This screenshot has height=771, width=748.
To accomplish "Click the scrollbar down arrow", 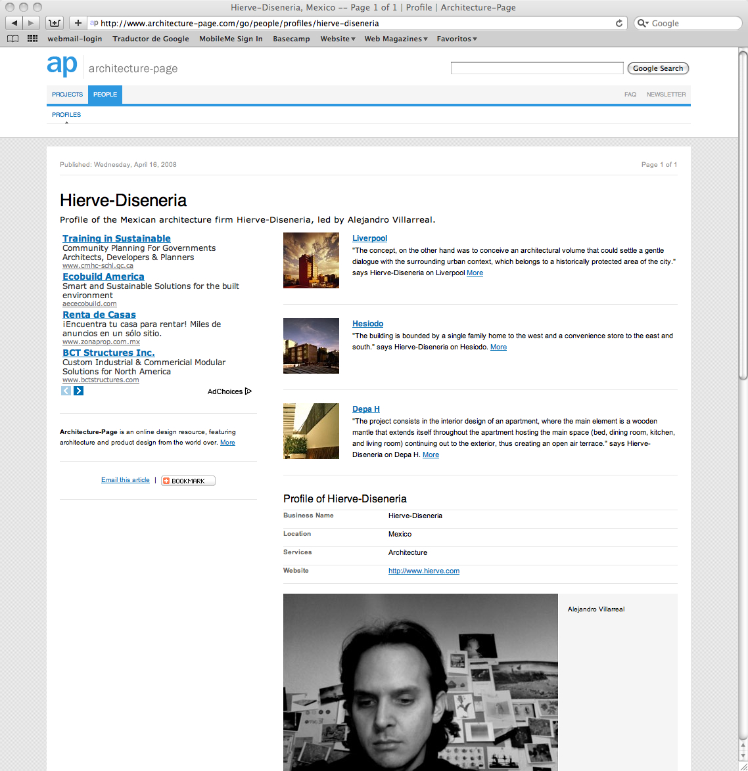I will click(x=743, y=755).
